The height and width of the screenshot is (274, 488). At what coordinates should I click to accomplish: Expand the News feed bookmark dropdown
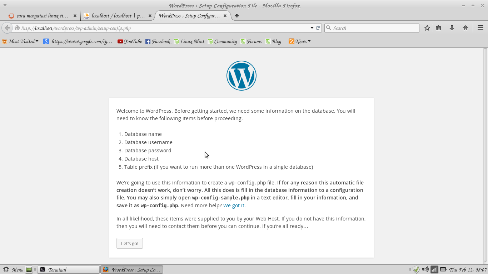point(299,41)
